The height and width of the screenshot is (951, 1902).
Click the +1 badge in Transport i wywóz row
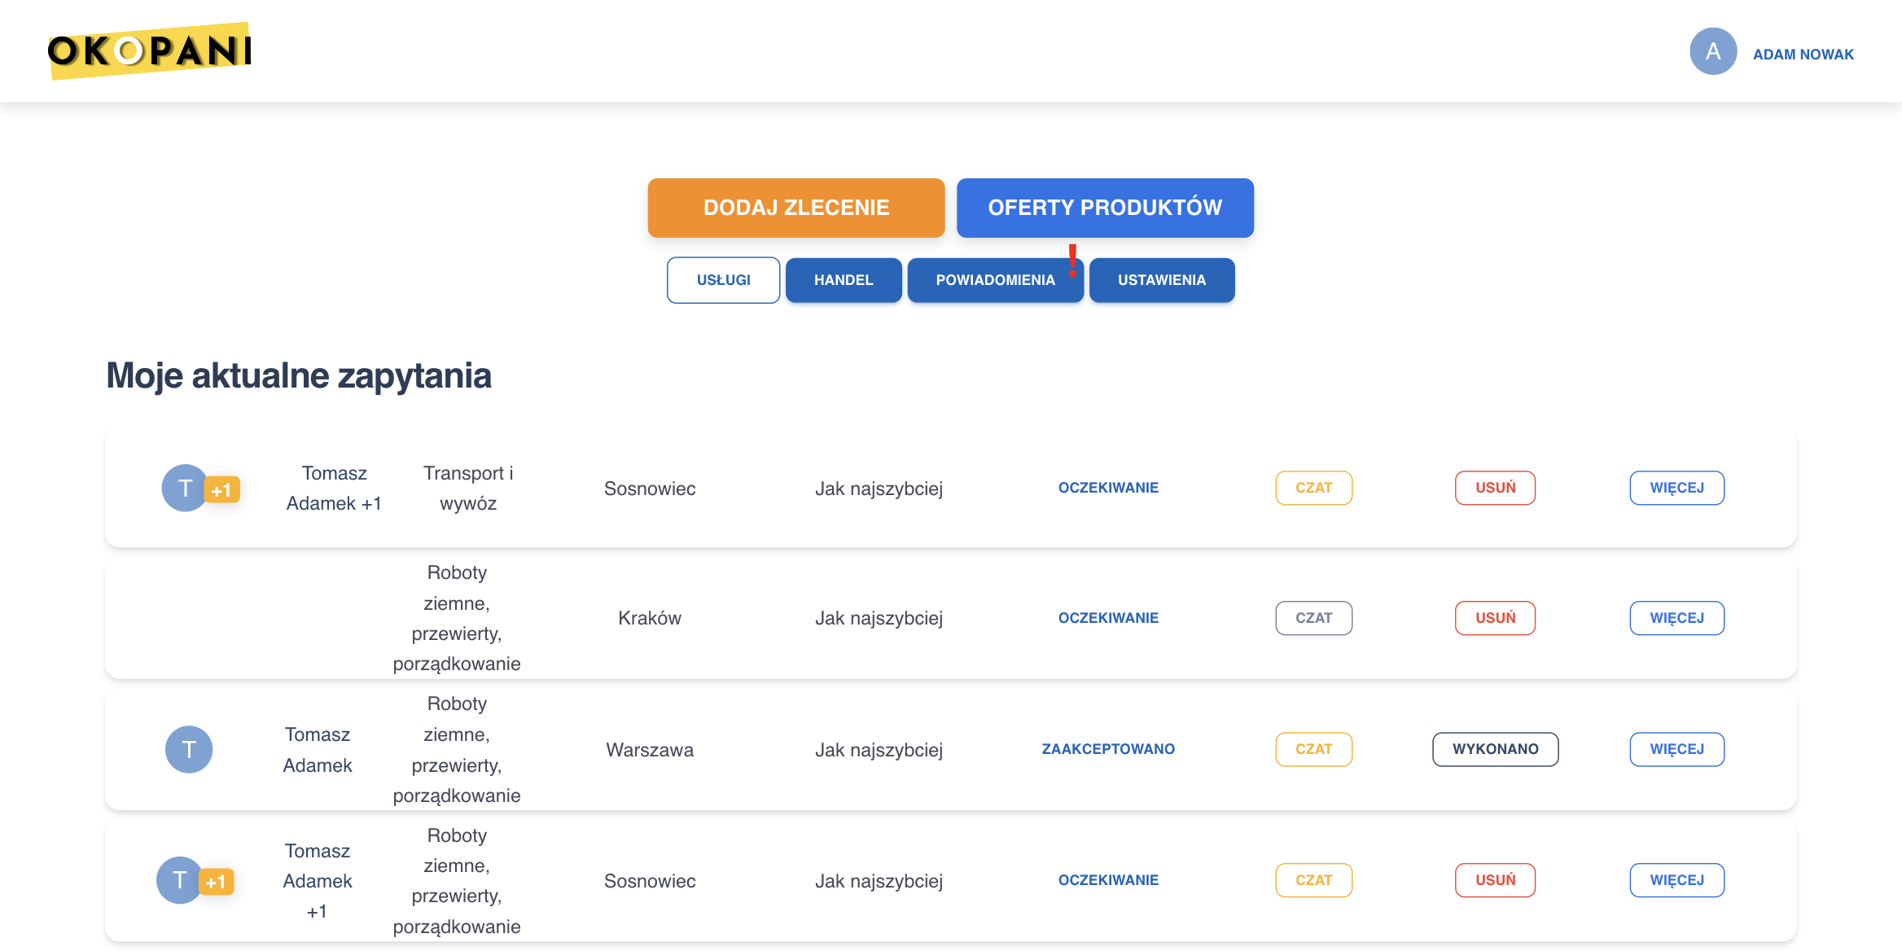[221, 489]
